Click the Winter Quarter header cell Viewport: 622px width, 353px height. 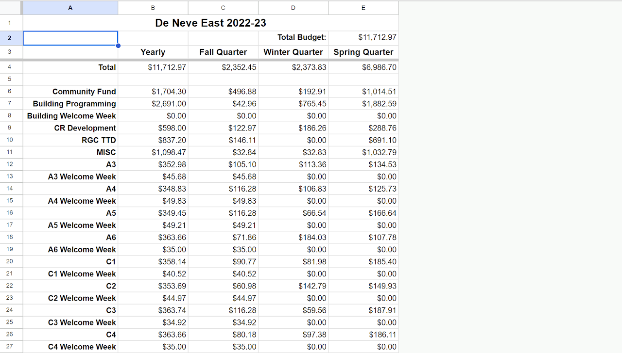tap(293, 52)
